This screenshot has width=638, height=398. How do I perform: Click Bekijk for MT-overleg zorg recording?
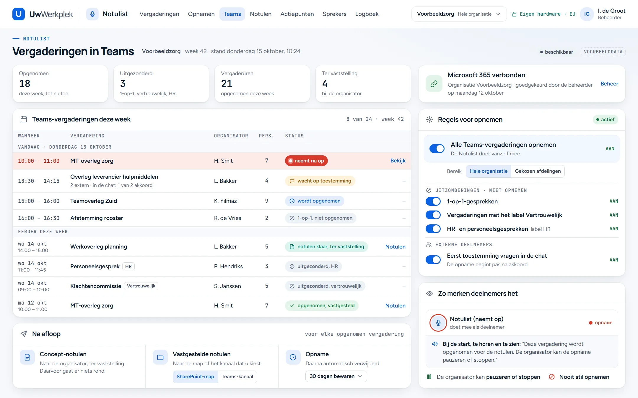coord(398,161)
